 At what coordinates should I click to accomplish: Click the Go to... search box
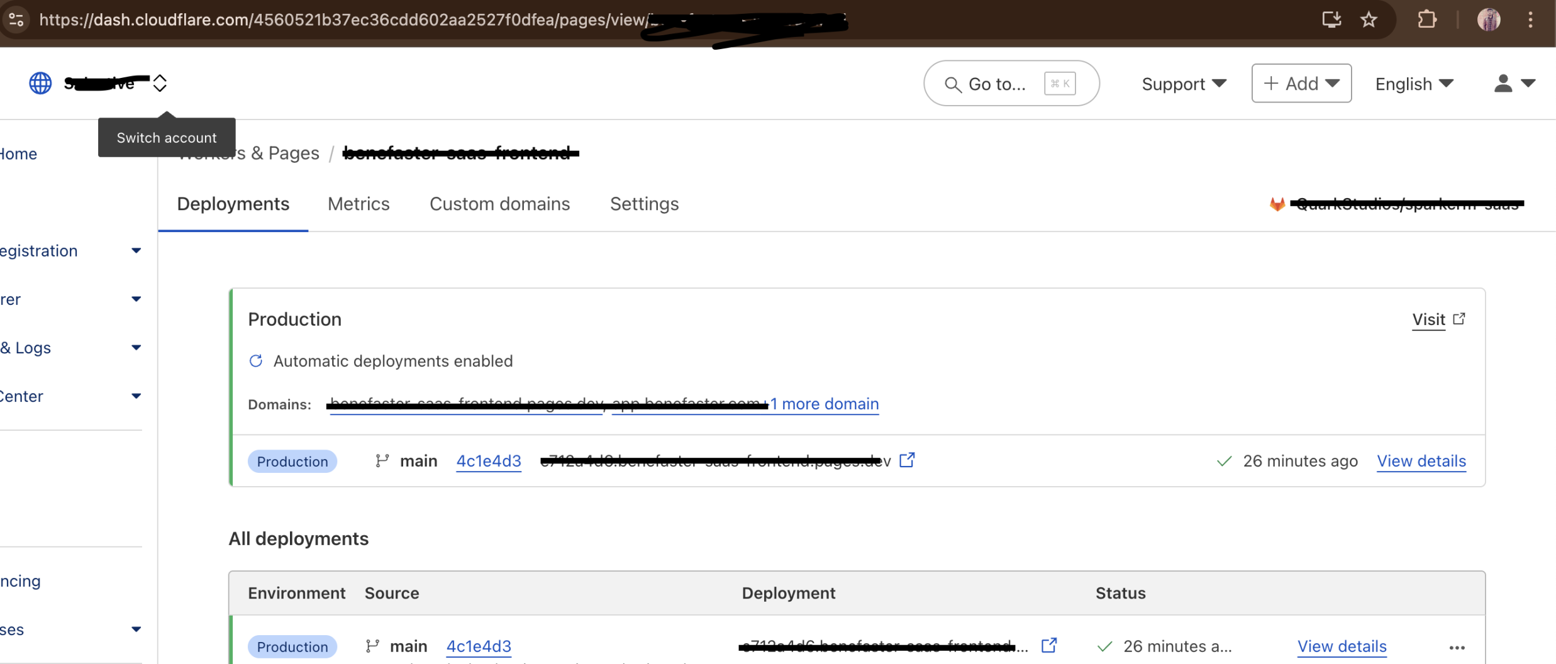point(1011,84)
